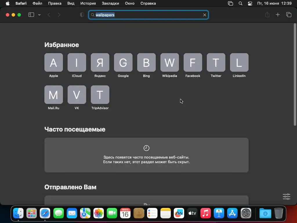Open the Вид menu
Image resolution: width=297 pixels, height=223 pixels.
coord(71,3)
